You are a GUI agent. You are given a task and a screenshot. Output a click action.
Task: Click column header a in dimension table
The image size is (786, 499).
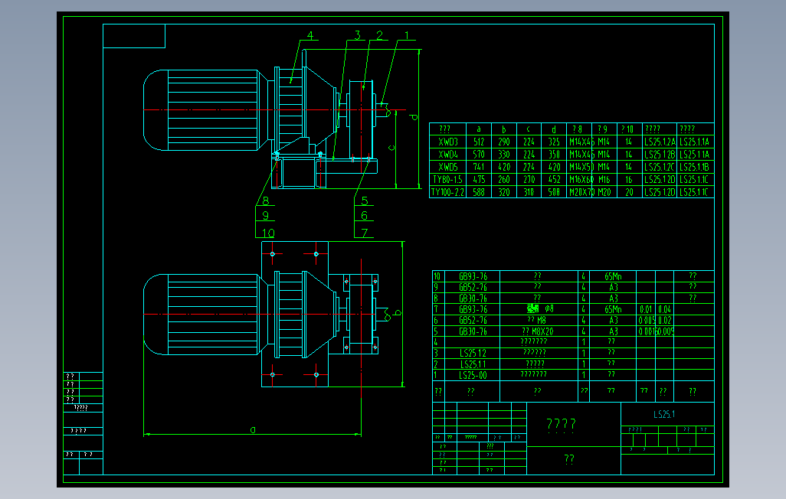pos(479,129)
